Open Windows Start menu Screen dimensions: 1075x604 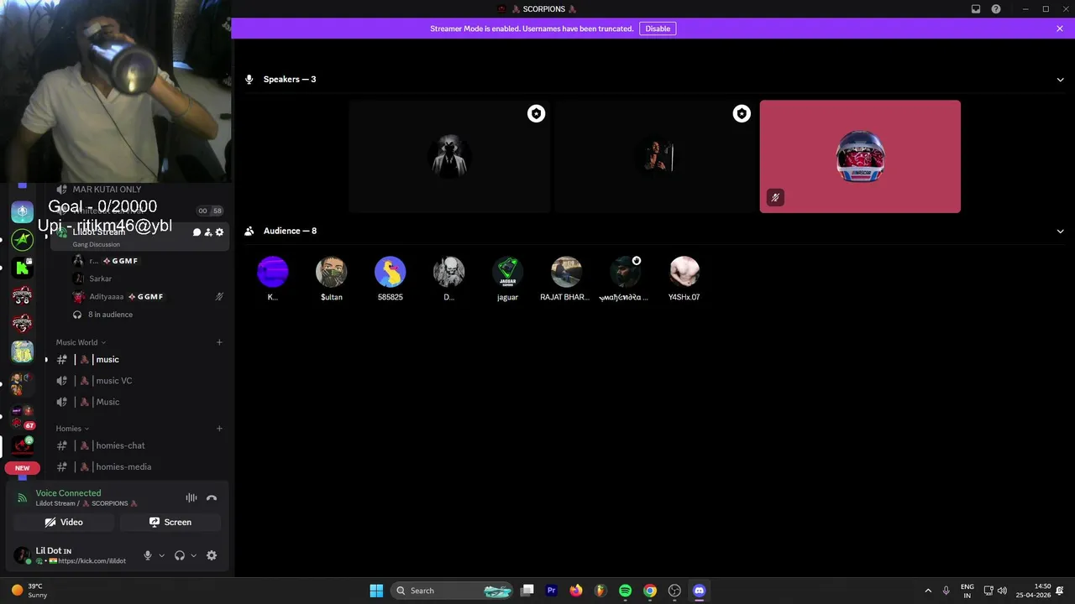click(x=376, y=591)
